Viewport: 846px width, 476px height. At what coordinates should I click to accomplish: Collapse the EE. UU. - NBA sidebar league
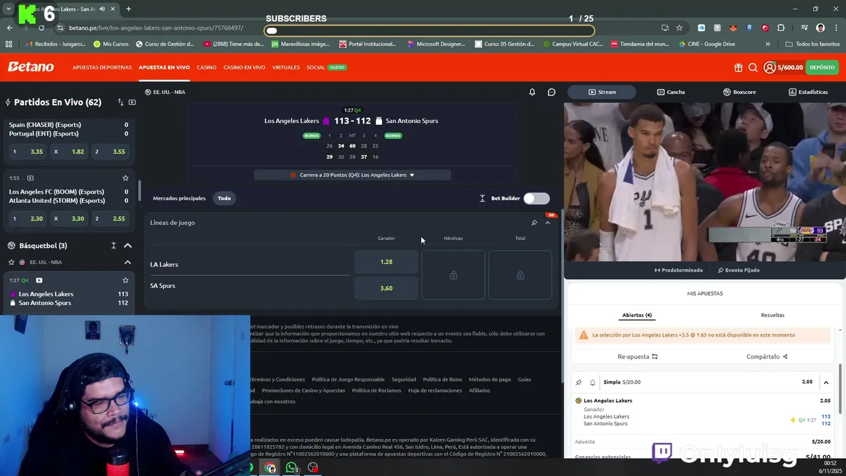click(128, 262)
